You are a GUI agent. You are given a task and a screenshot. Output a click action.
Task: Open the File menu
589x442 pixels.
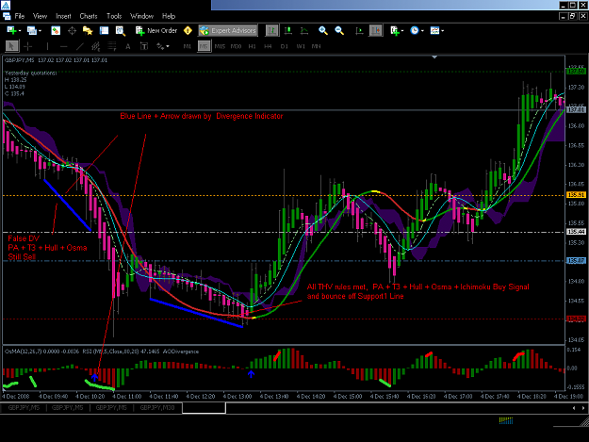pyautogui.click(x=20, y=16)
